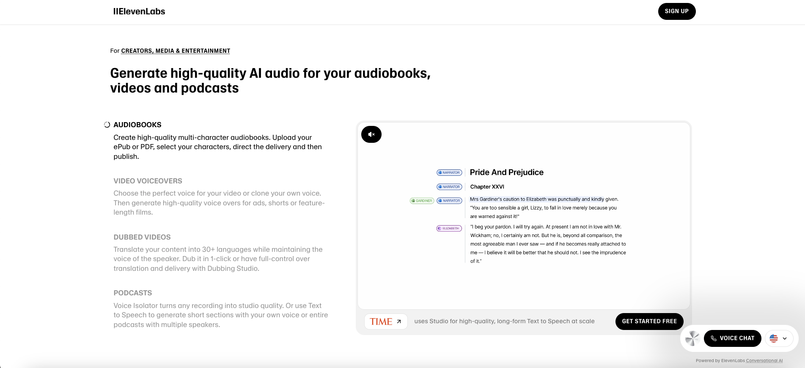Screen dimensions: 805x368
Task: Click the spinning orb voice avatar
Action: [692, 338]
